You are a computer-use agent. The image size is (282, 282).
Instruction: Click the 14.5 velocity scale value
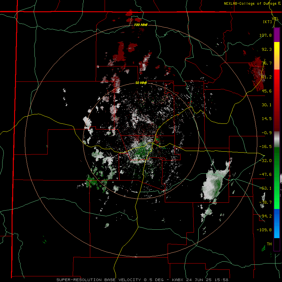click(267, 119)
